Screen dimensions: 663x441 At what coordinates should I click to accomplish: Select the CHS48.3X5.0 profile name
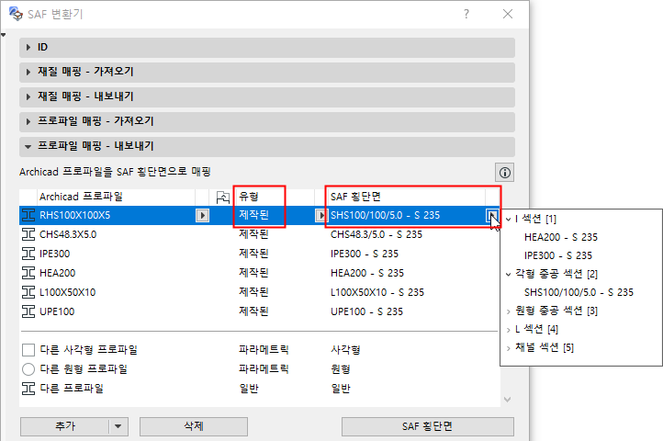coord(68,234)
